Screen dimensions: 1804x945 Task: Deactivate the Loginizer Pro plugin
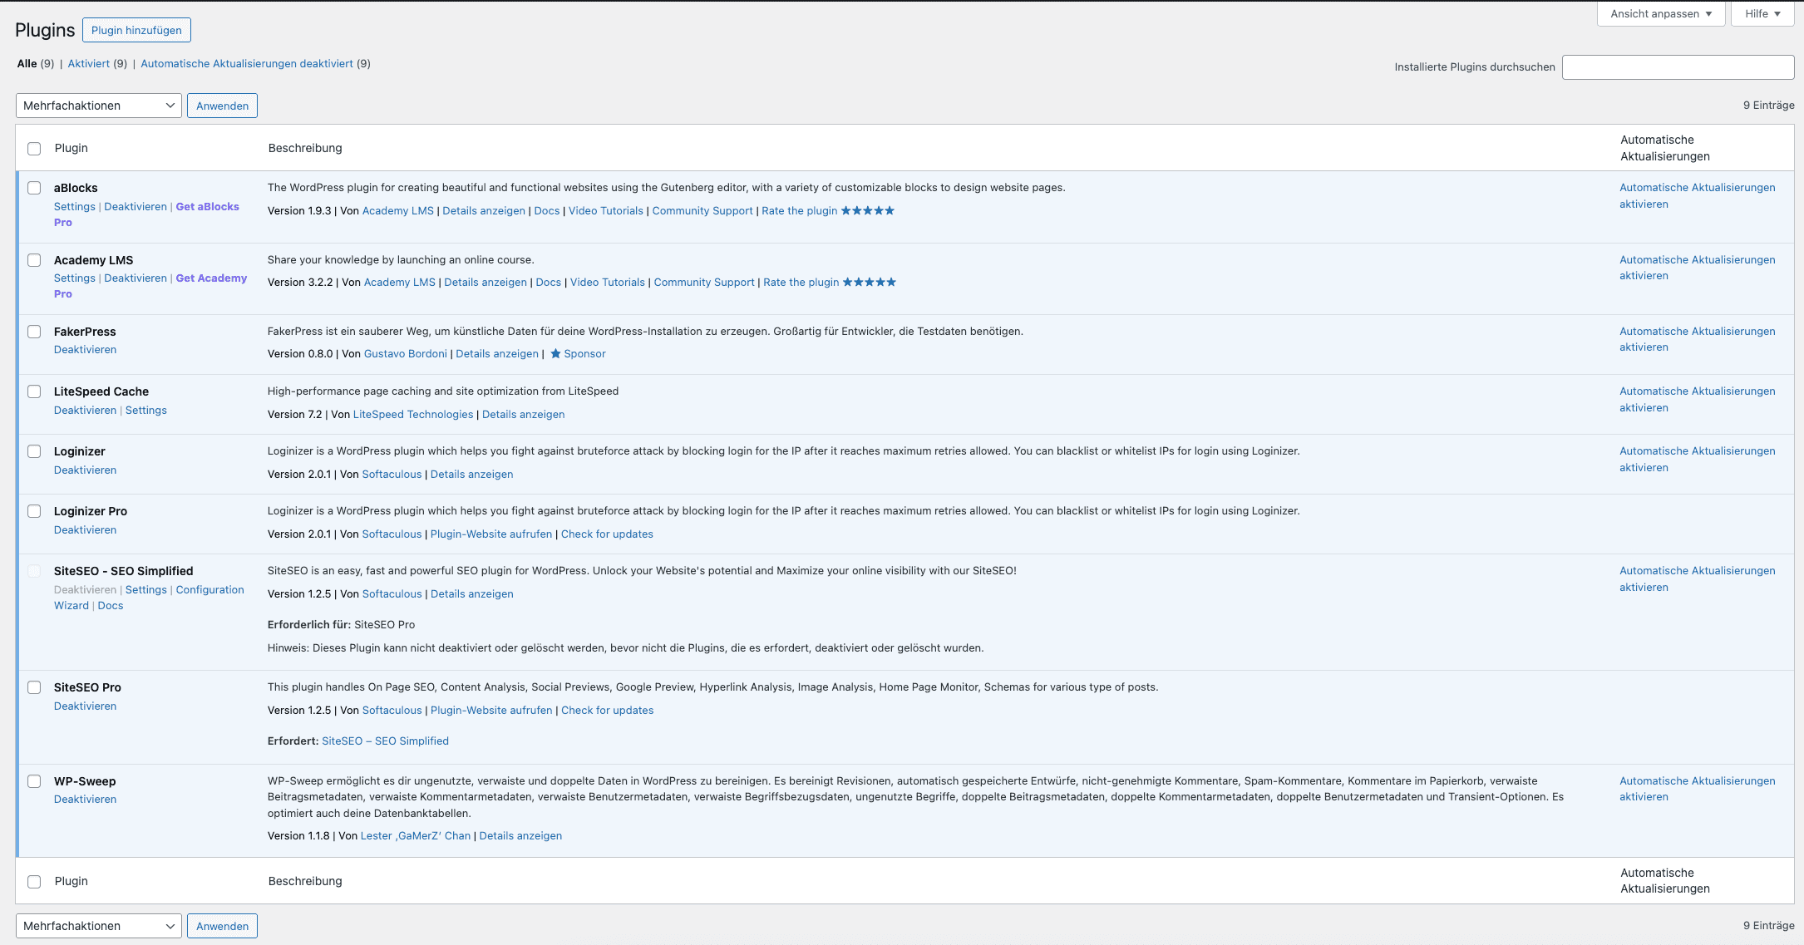click(x=85, y=529)
